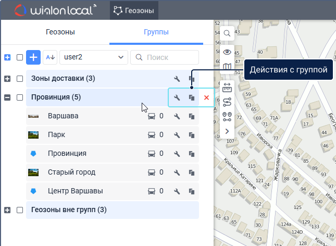Switch to the Геозоны tab
The height and width of the screenshot is (246, 336).
click(x=60, y=32)
